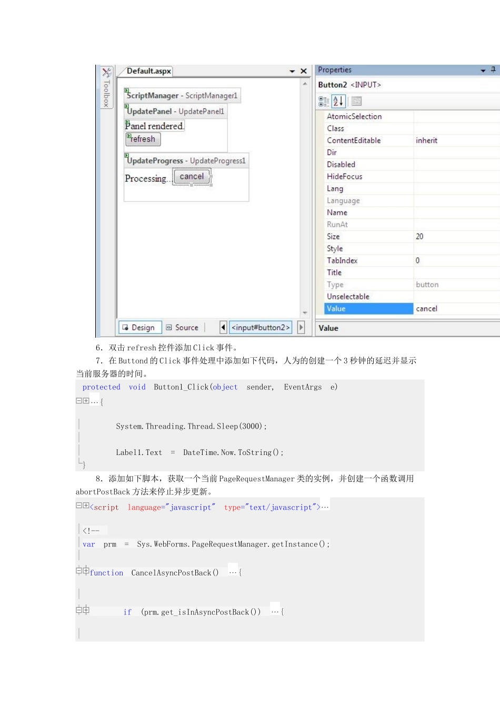Collapse the script tag code block
Viewport: 500px width, 707px height.
pos(79,506)
